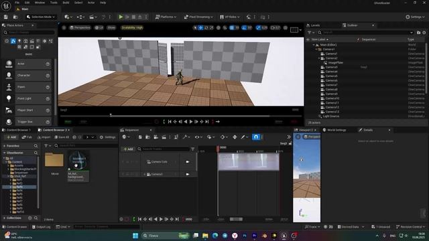Open the File menu
Viewport: 429px width, 241px height.
click(x=17, y=3)
